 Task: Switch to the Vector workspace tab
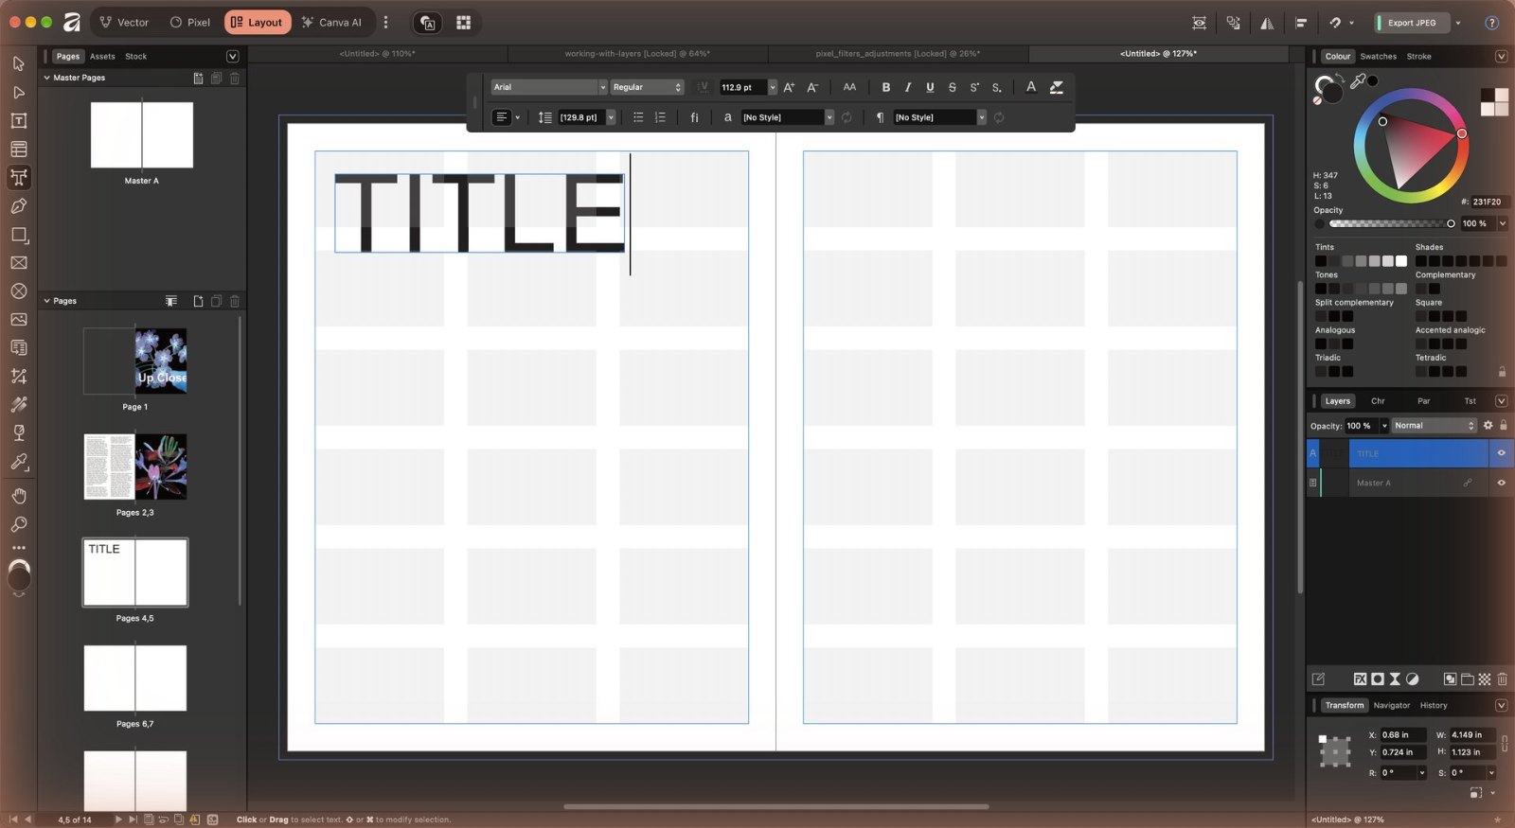pos(125,23)
